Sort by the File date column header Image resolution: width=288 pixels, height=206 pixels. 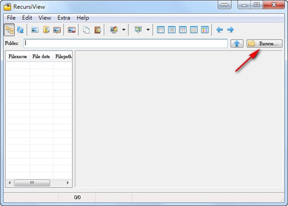click(41, 56)
